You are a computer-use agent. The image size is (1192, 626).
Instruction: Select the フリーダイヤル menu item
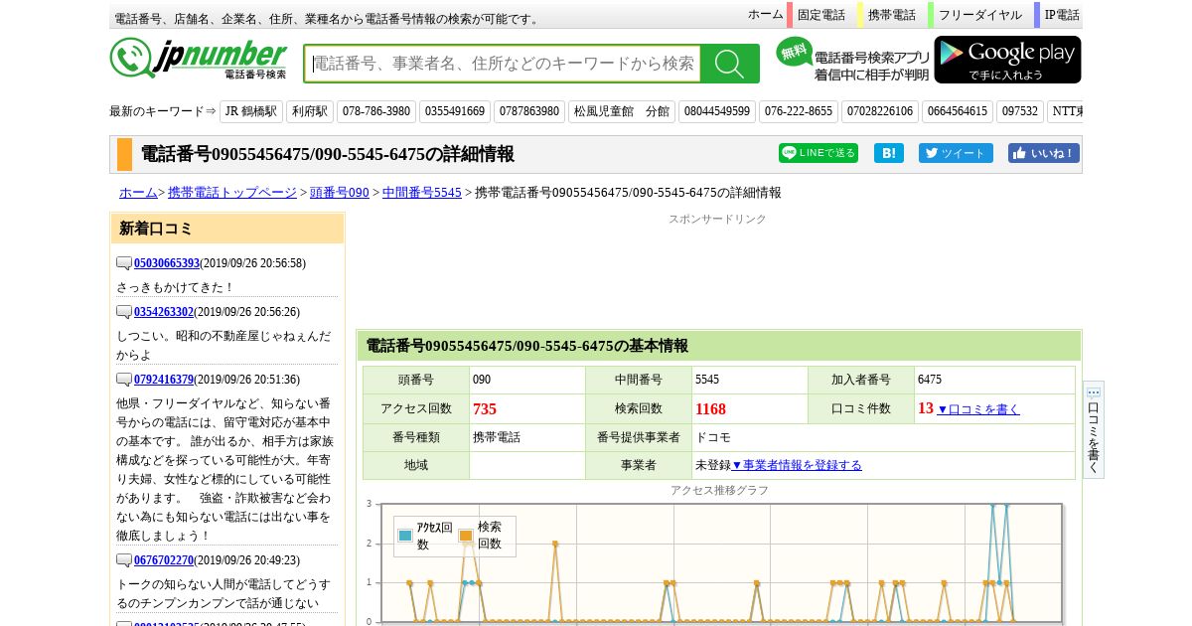click(979, 15)
